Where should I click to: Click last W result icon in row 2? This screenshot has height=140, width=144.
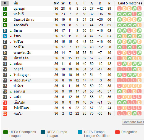coord(139,14)
